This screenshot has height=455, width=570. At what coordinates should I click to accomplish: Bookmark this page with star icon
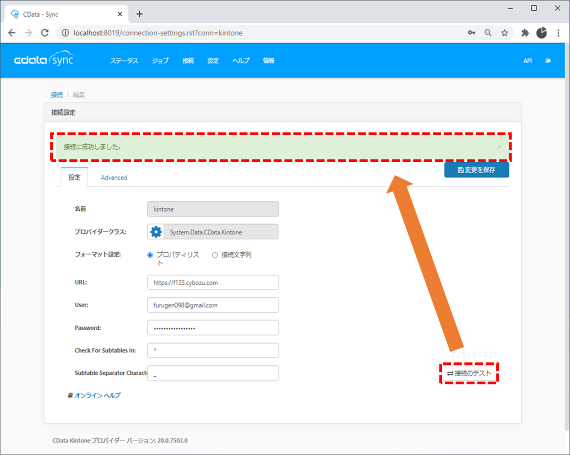coord(504,33)
